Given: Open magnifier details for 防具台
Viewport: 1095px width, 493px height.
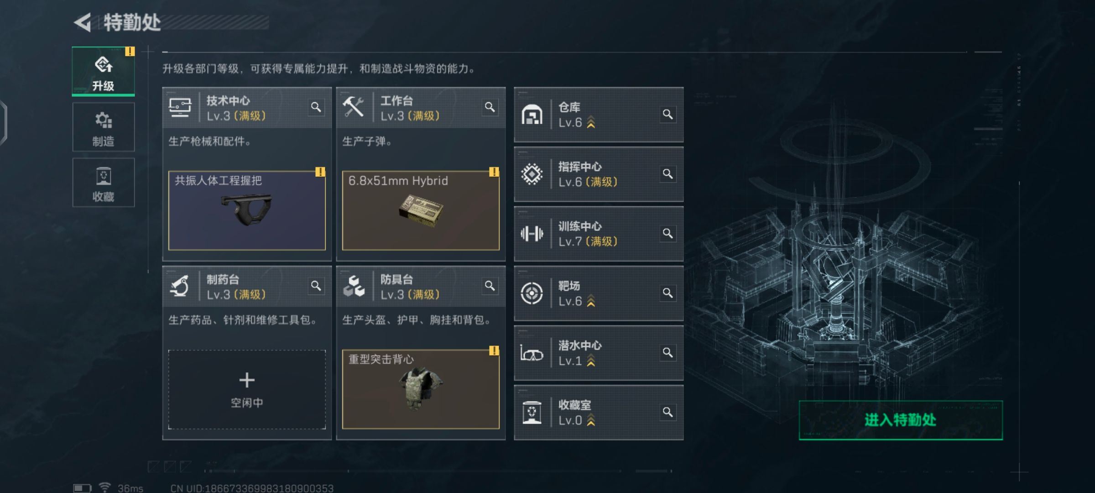Looking at the screenshot, I should [x=490, y=286].
